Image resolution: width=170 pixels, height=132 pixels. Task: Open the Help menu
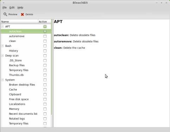(x=20, y=7)
